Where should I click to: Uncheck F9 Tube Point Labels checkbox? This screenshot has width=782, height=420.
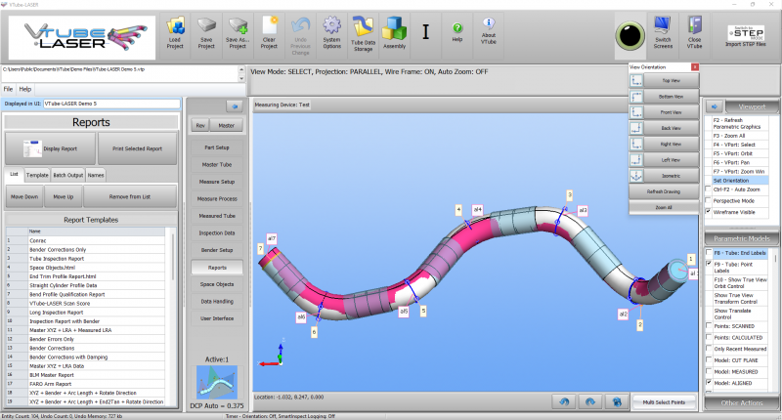[709, 264]
